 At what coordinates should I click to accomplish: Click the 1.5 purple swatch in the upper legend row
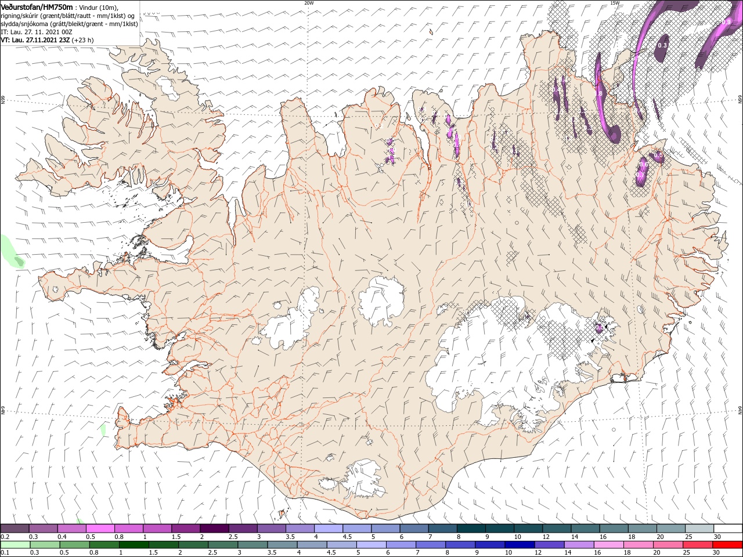(x=186, y=529)
